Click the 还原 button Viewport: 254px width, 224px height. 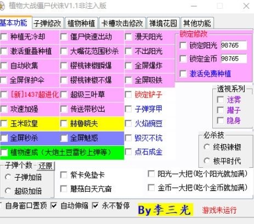pos(46,166)
